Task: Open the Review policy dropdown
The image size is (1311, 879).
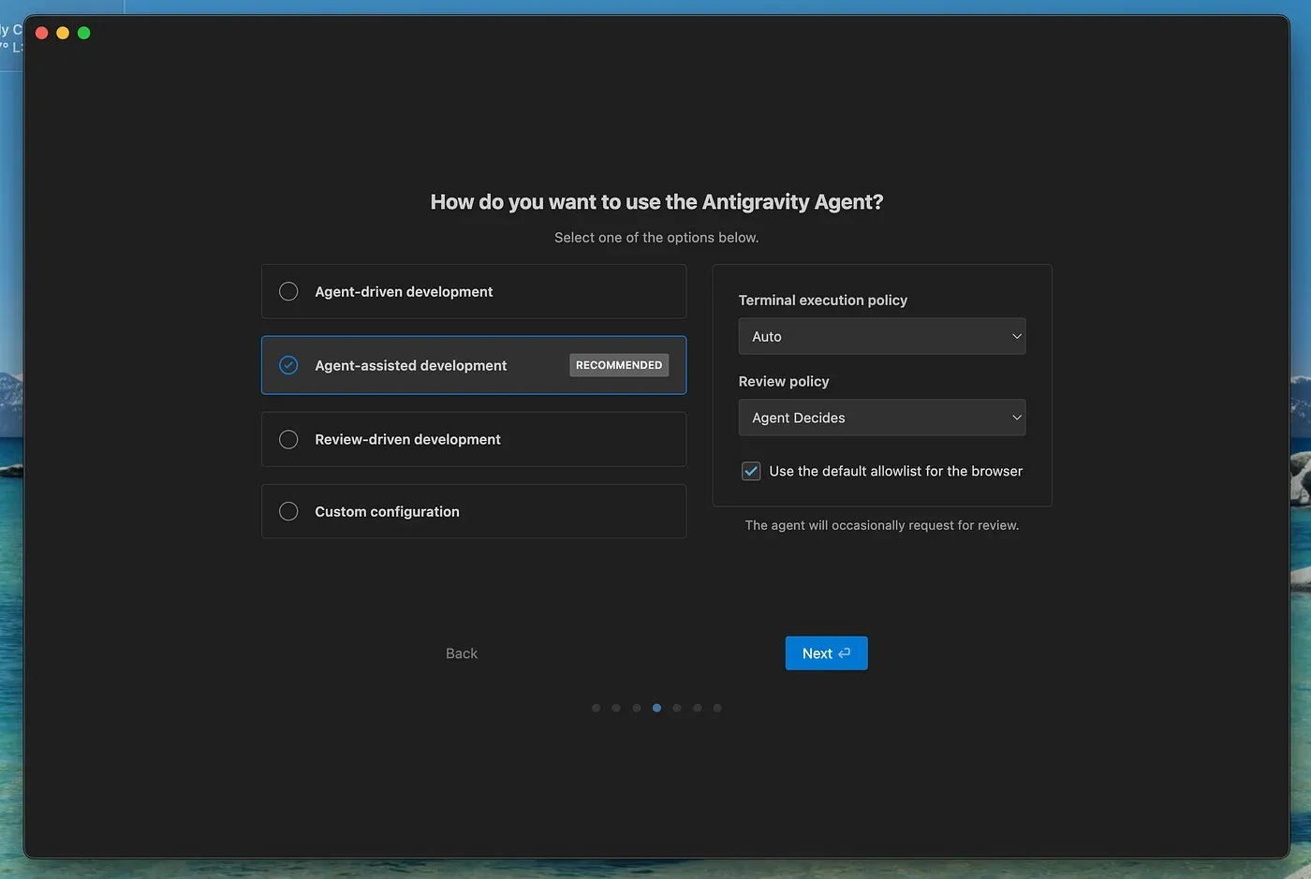Action: 881,418
